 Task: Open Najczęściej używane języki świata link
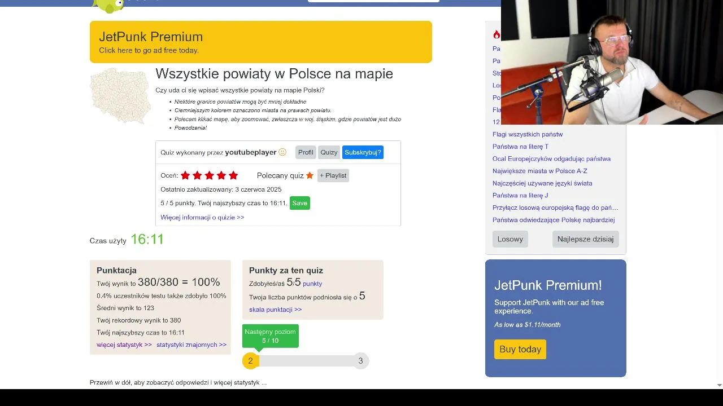pos(542,183)
